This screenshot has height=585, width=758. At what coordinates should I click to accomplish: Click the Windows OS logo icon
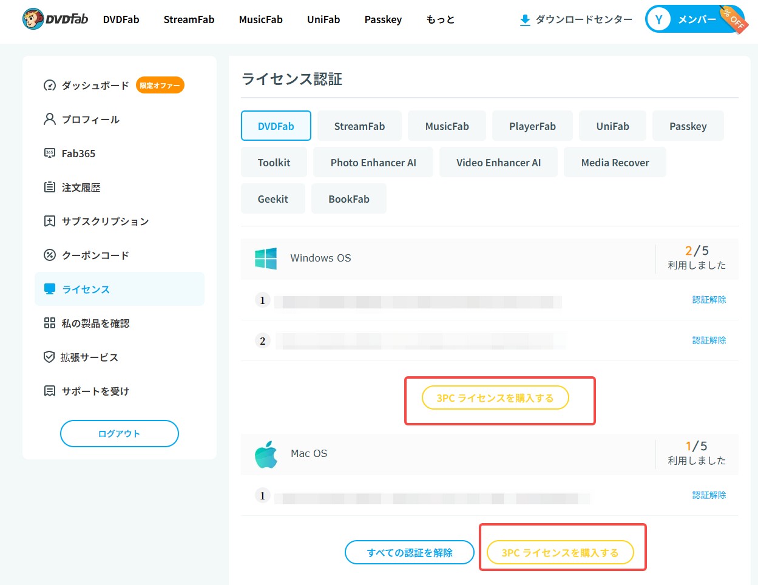pyautogui.click(x=266, y=259)
